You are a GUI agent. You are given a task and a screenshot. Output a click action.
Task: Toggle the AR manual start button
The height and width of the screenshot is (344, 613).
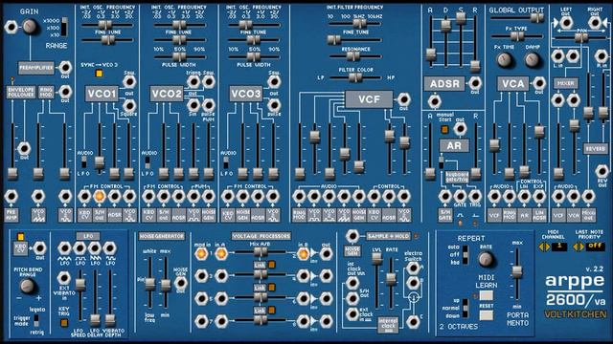444,130
